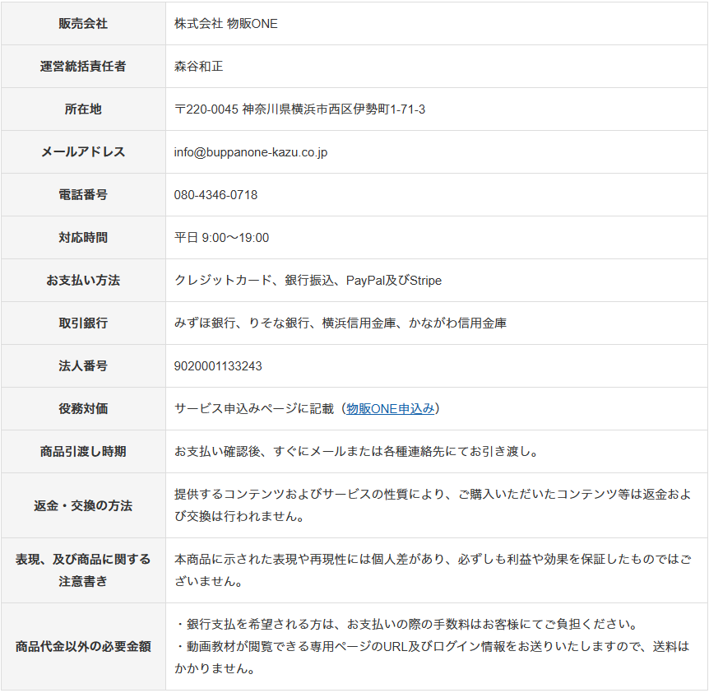Click the 所在地 header cell
This screenshot has width=709, height=693.
[x=83, y=109]
